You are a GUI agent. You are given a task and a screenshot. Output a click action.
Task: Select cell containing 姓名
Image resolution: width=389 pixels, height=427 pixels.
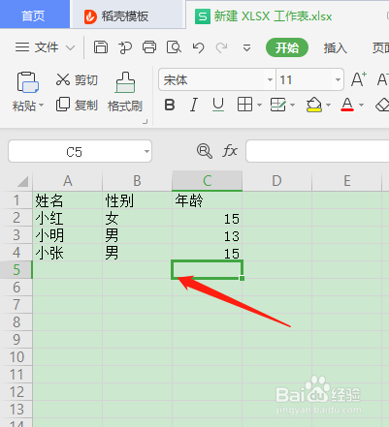68,200
